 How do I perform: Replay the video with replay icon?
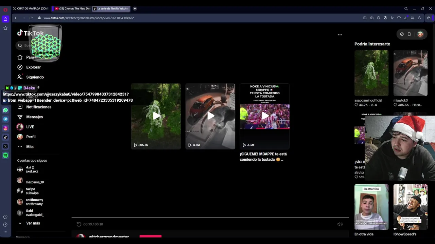(x=79, y=224)
